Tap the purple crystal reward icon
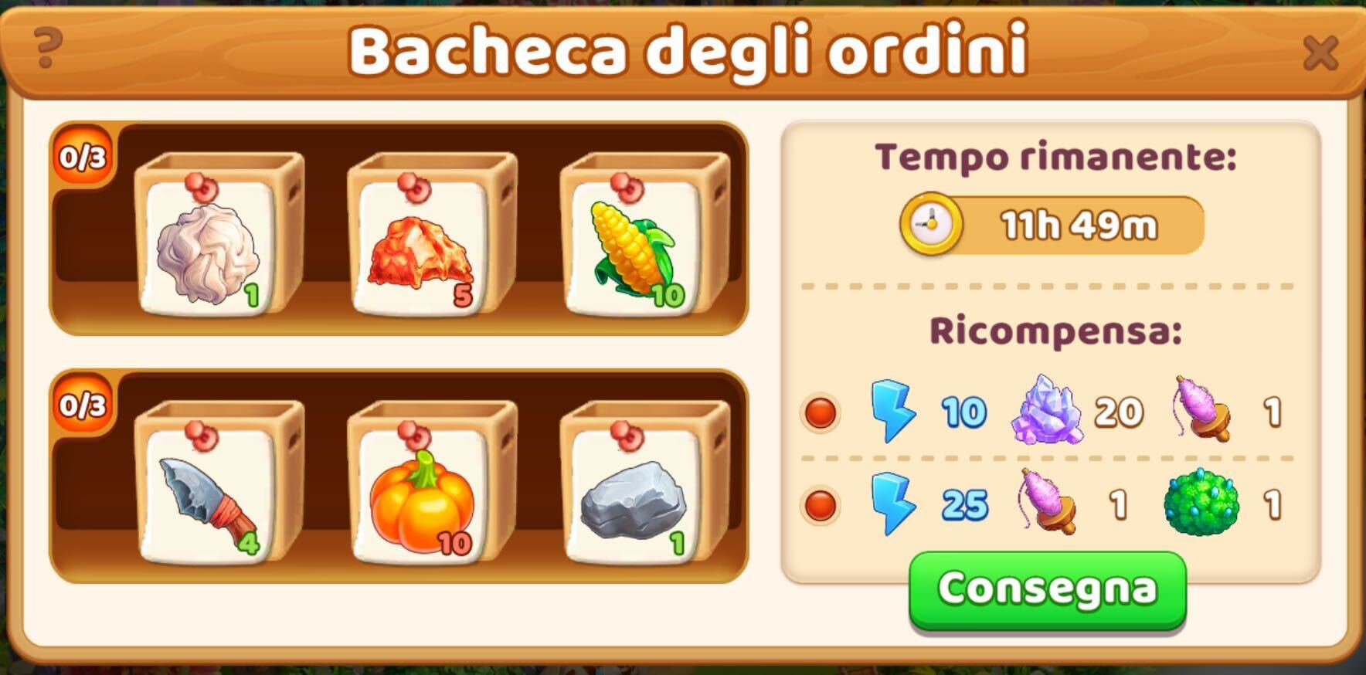 coord(1046,410)
